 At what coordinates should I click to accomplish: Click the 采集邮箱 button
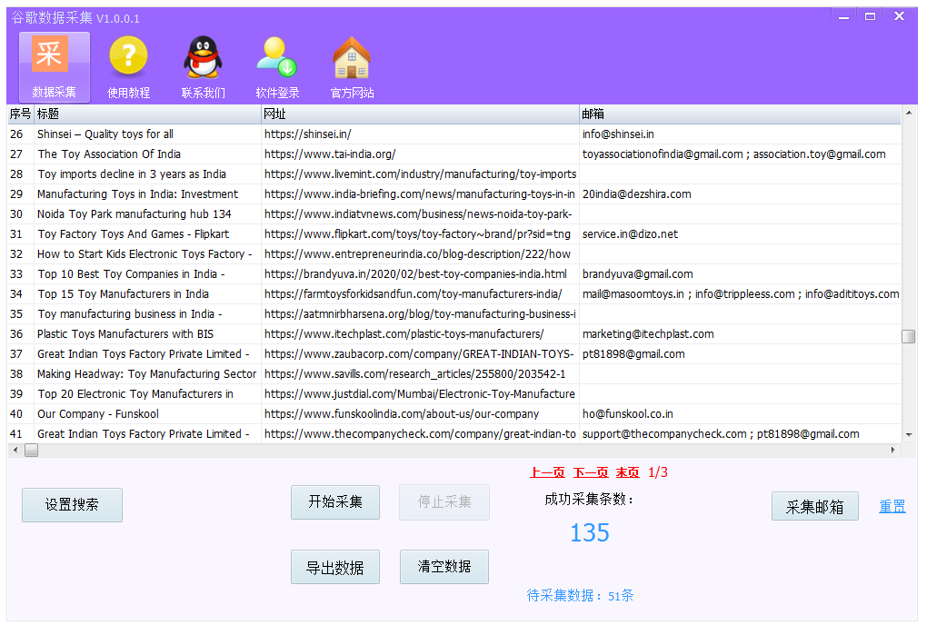click(814, 507)
